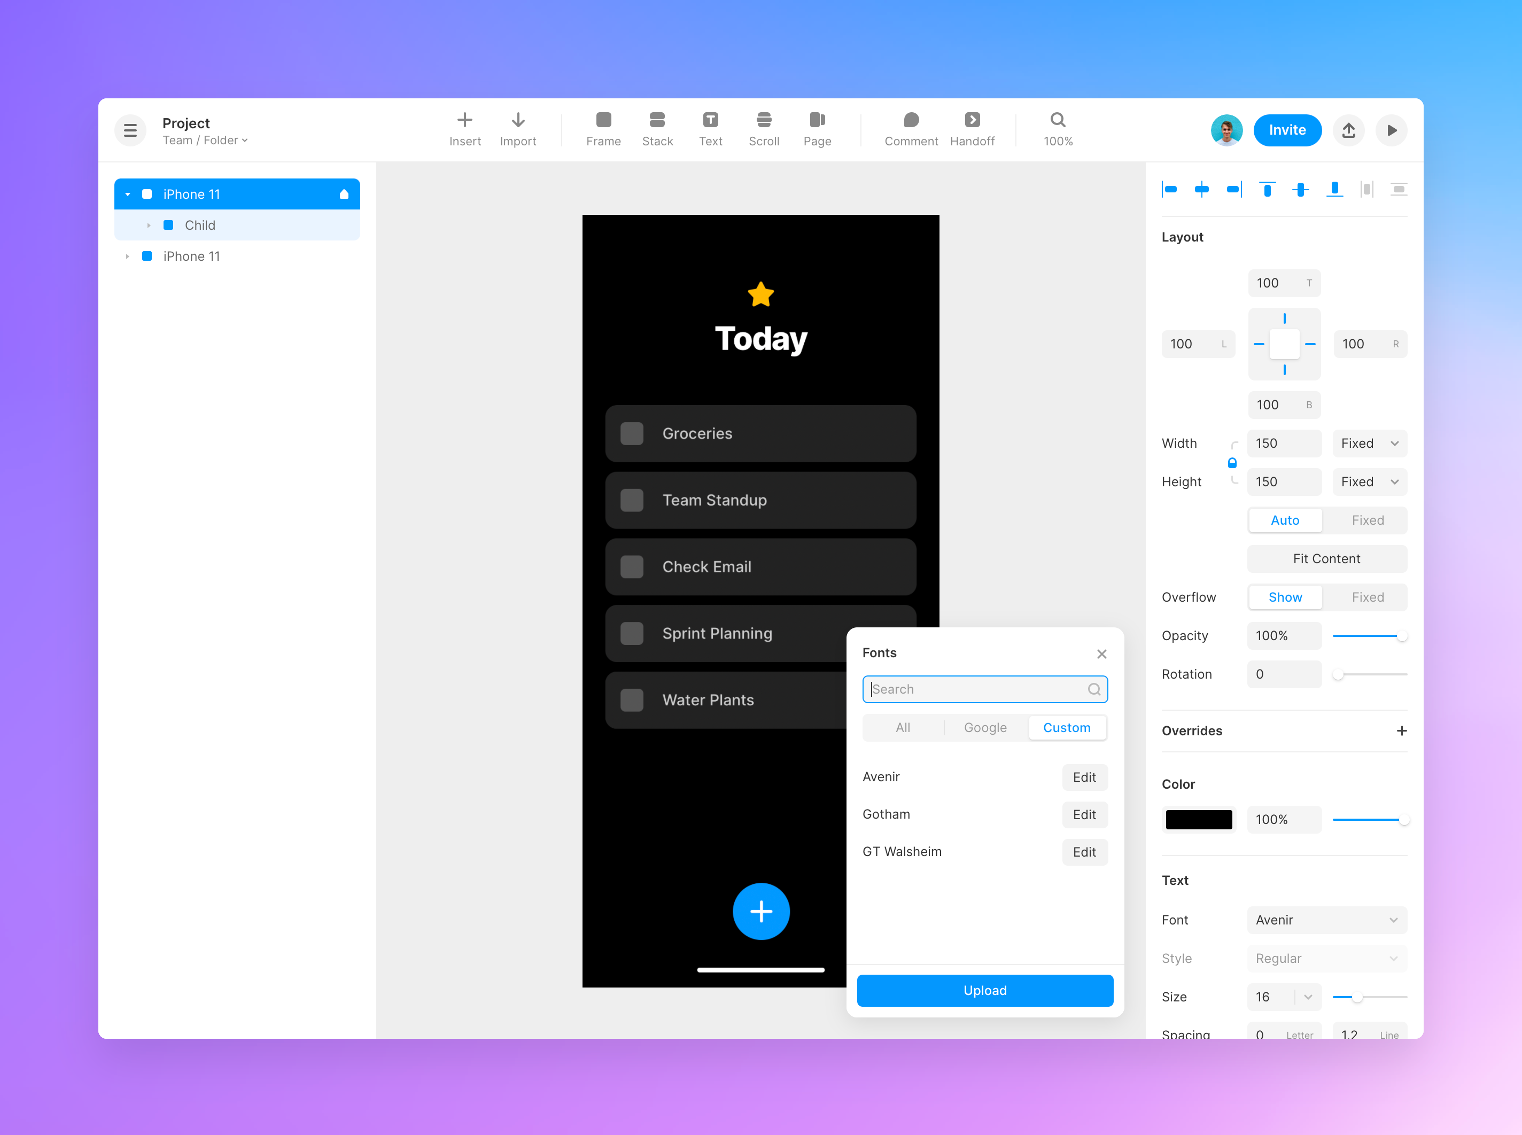Select the Page tool
This screenshot has width=1522, height=1135.
(818, 130)
